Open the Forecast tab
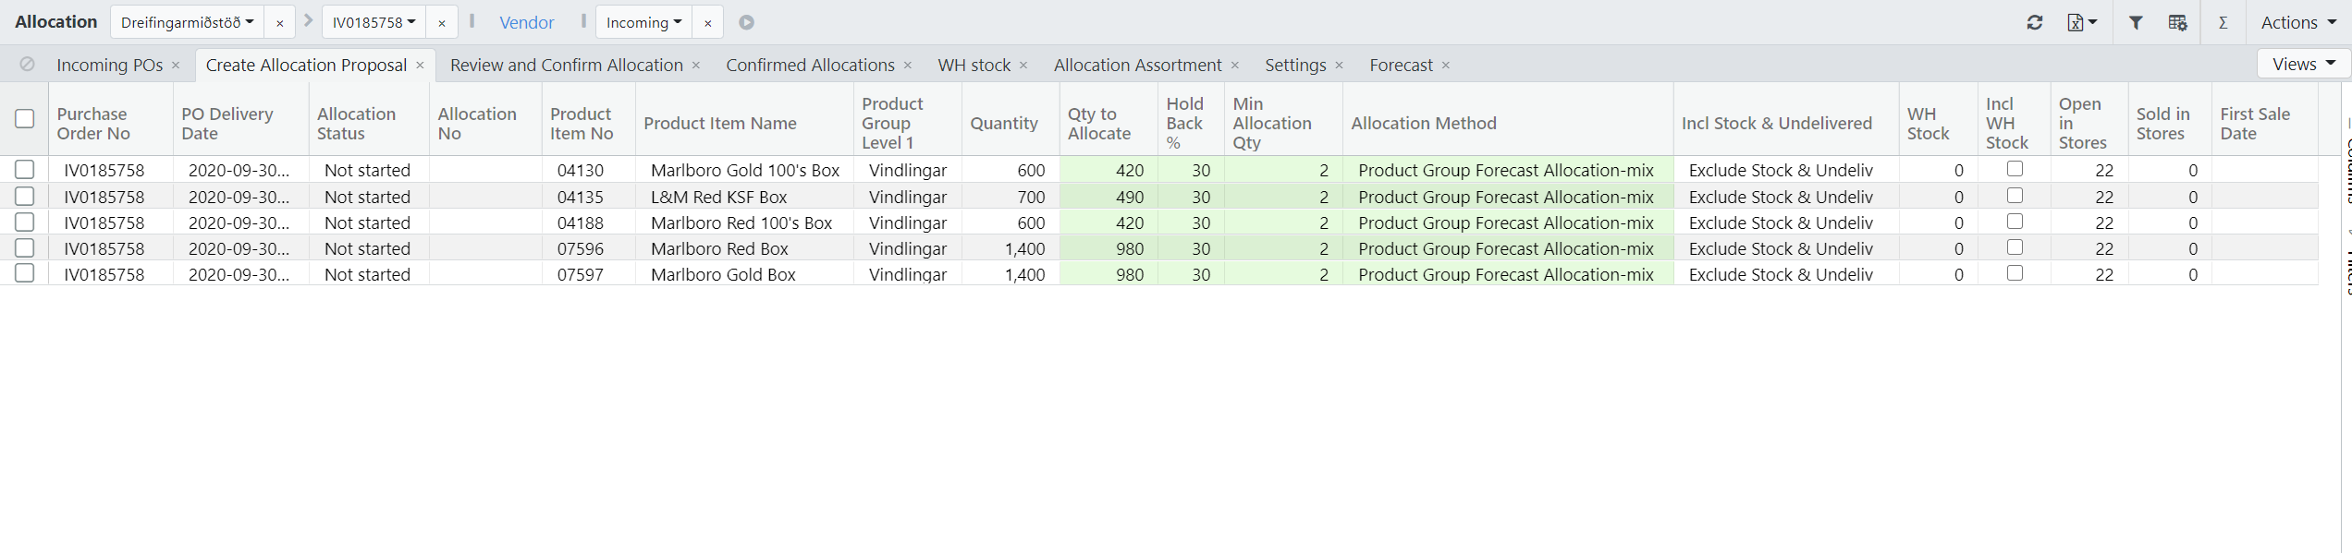2352x553 pixels. tap(1401, 65)
